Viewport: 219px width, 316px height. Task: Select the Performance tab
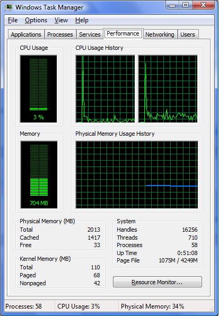click(123, 33)
